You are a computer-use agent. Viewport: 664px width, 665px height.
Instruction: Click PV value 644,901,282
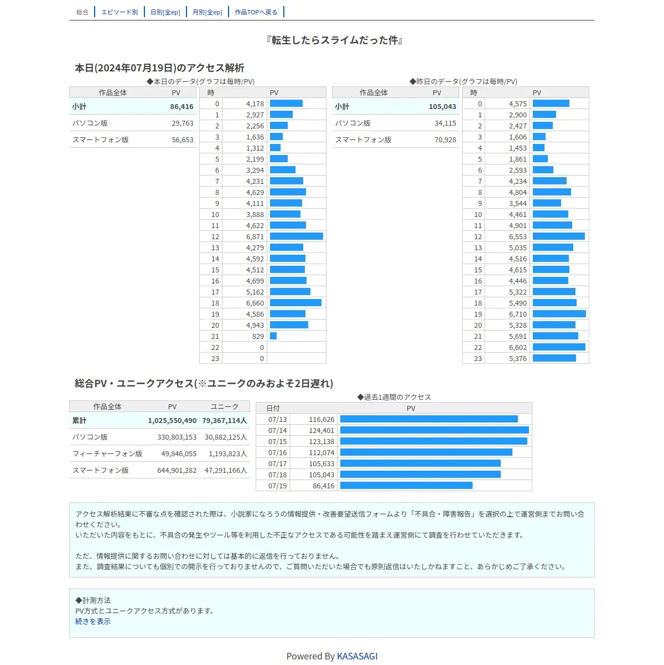coord(177,471)
